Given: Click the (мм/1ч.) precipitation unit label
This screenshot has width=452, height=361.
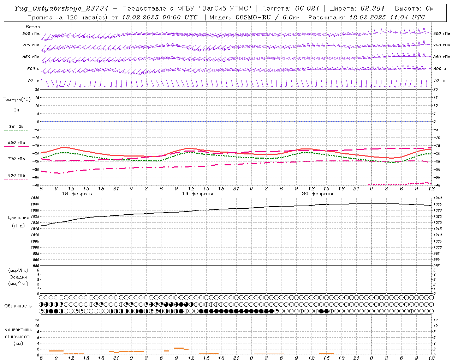Looking at the screenshot, I should click(x=18, y=284).
